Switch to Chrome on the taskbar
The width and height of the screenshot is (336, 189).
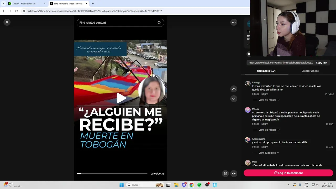tap(192, 185)
